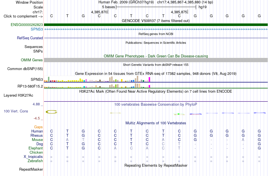Click the ENSG00000262823 gene label

pyautogui.click(x=27, y=25)
